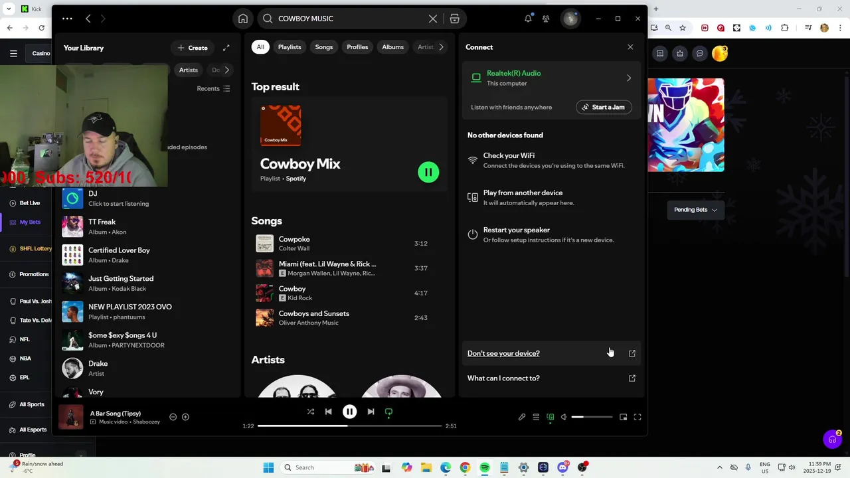
Task: Open Drake artist in library
Action: coord(146,368)
